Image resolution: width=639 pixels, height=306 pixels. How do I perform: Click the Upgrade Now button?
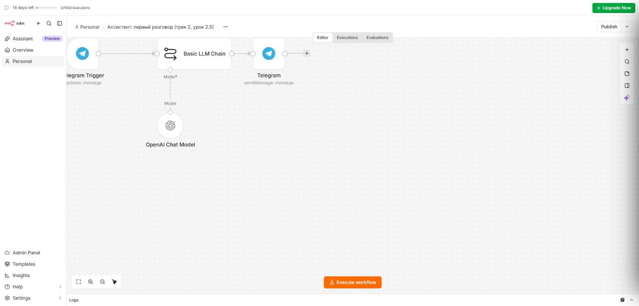pos(614,8)
